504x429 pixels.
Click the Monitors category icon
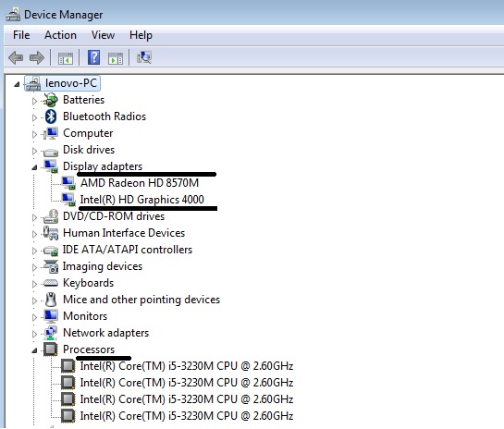tap(51, 316)
